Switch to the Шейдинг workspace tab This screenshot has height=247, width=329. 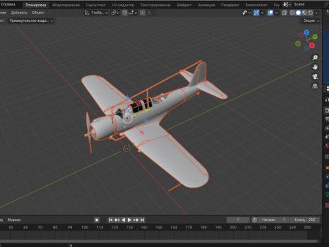pos(184,5)
